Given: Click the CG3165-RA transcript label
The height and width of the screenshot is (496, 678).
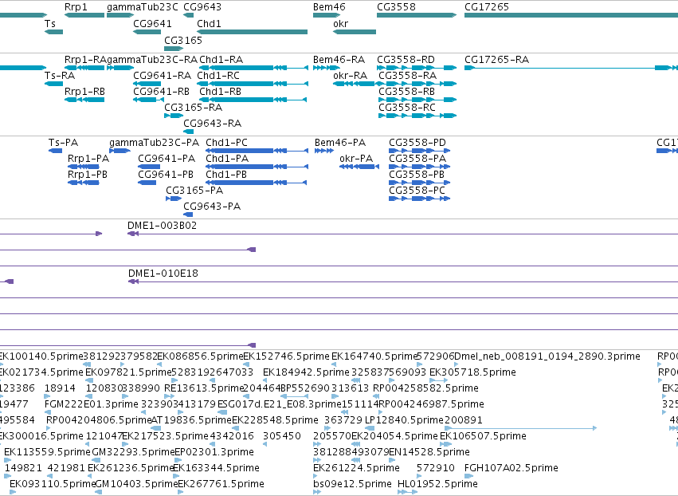Looking at the screenshot, I should click(x=194, y=107).
